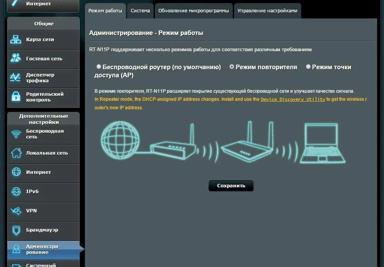Click the globe icon next to Интернет
The width and height of the screenshot is (384, 267).
point(17,172)
